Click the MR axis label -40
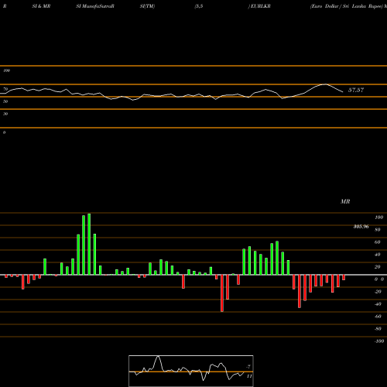 [378, 304]
